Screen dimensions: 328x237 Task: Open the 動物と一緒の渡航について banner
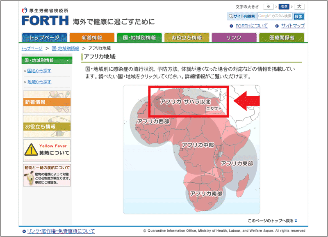click(x=47, y=175)
